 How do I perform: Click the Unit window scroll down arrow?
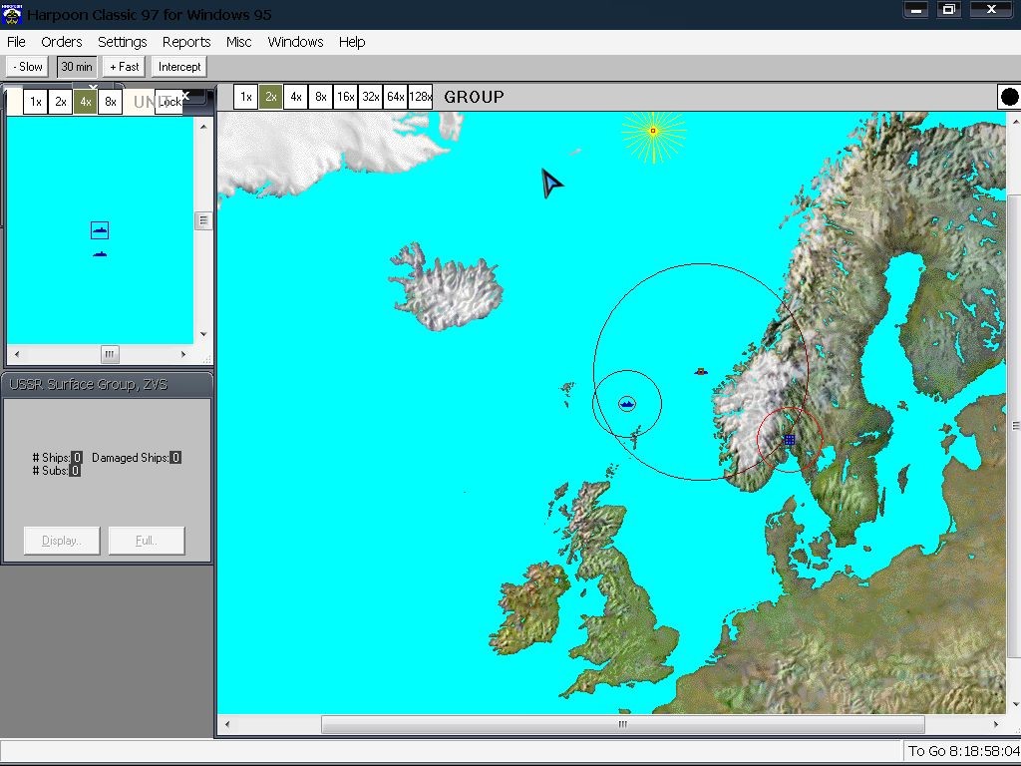pos(203,335)
